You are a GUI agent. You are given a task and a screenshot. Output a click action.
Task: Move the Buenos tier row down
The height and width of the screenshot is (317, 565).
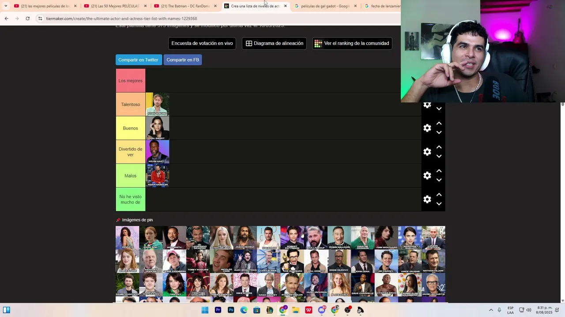pyautogui.click(x=439, y=133)
